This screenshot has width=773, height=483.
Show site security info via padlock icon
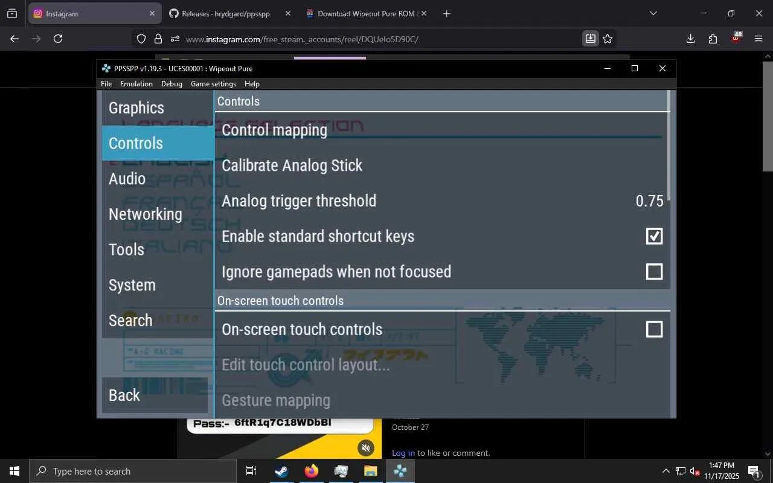pyautogui.click(x=158, y=39)
